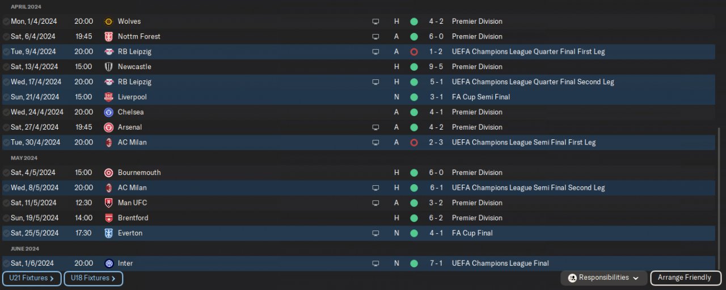Select the Liverpool crest in FA Cup Semi Final row
The height and width of the screenshot is (290, 726).
point(109,97)
